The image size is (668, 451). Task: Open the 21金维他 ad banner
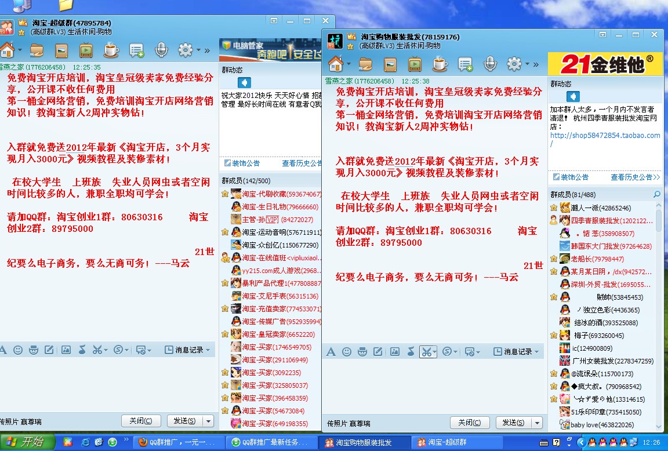(x=605, y=64)
